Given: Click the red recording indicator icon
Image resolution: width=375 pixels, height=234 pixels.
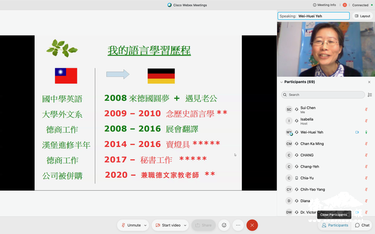Looking at the screenshot, I should click(x=345, y=5).
